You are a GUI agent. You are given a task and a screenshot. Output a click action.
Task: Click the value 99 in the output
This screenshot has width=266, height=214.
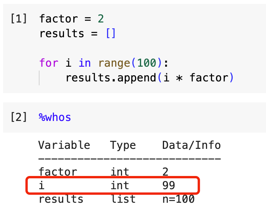click(169, 186)
